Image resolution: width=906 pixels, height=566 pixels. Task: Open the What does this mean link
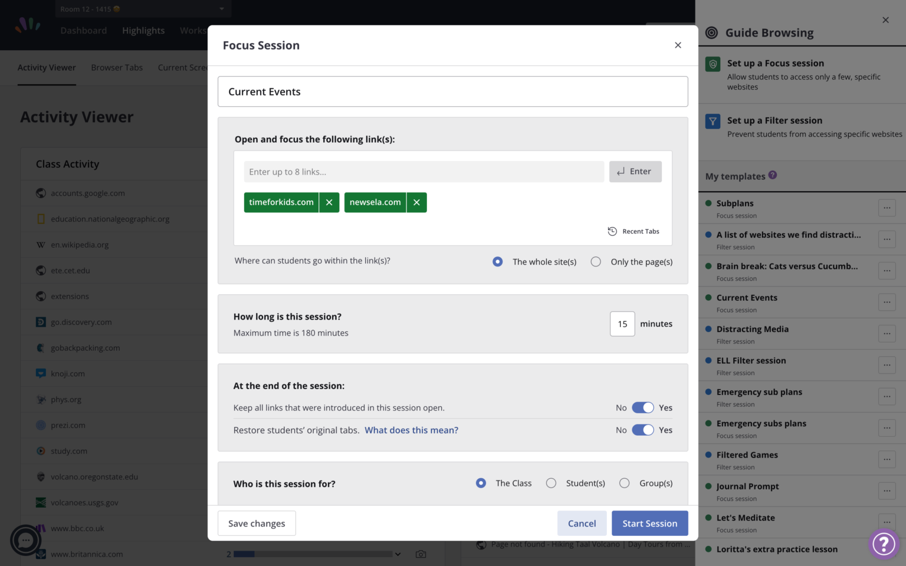coord(411,430)
